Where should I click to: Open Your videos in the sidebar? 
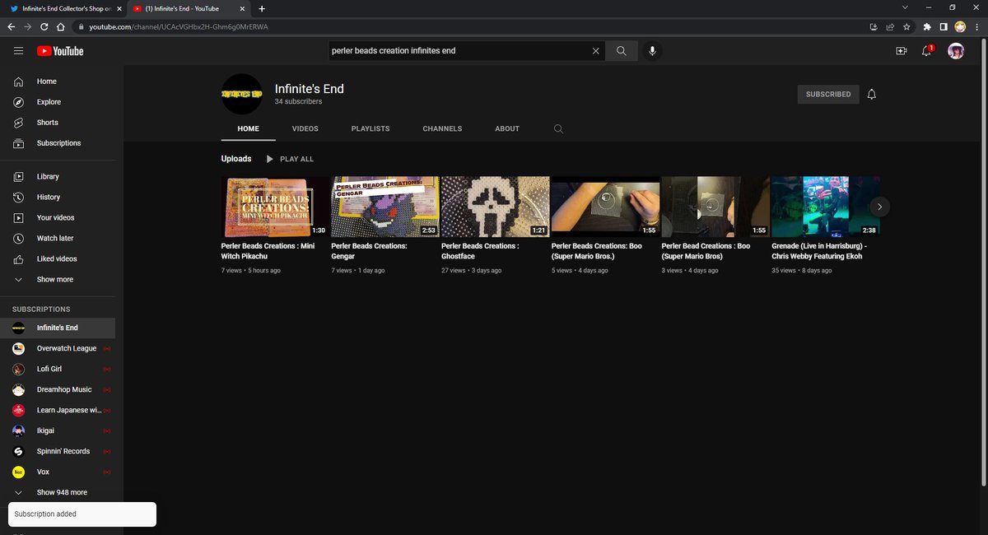pos(58,218)
